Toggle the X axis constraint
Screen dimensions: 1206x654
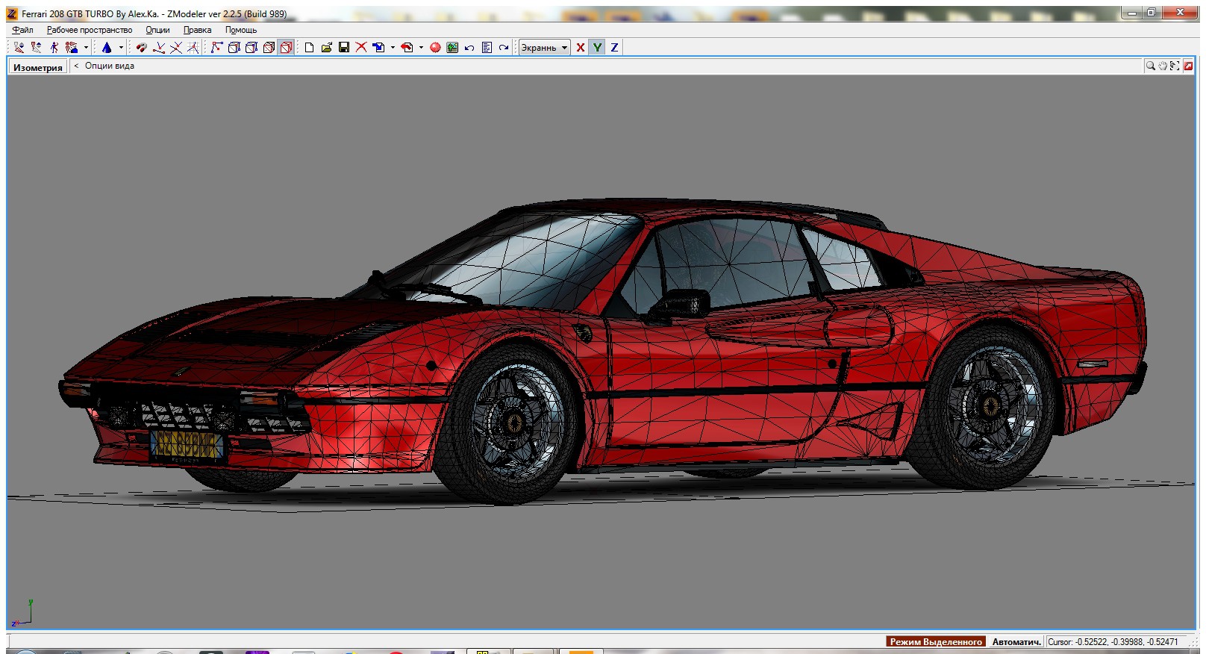click(580, 48)
